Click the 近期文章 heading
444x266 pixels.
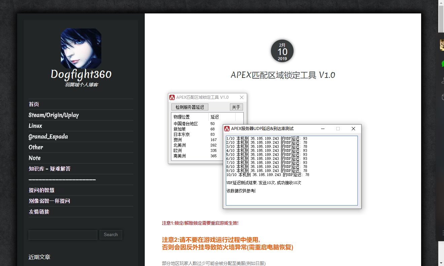click(x=39, y=257)
